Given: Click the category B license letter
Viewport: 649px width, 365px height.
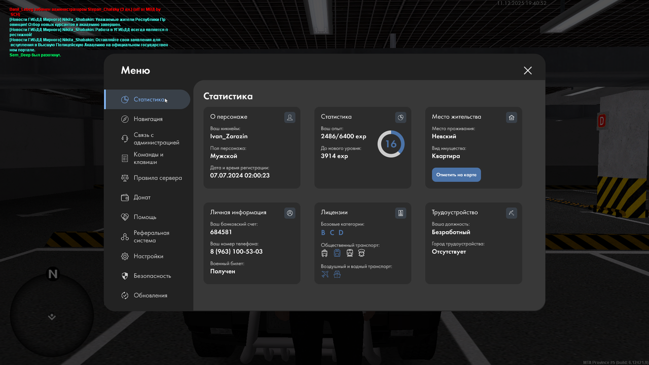Looking at the screenshot, I should pyautogui.click(x=323, y=233).
